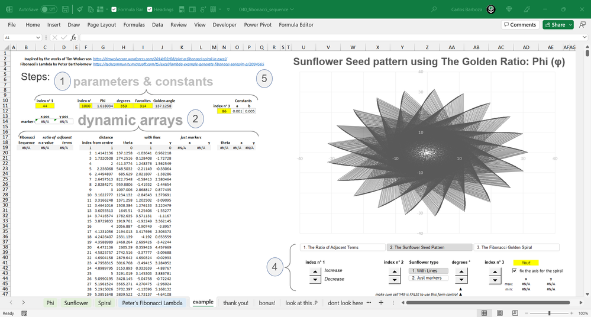Click the Insert Function fx icon
The height and width of the screenshot is (317, 591).
click(x=73, y=37)
